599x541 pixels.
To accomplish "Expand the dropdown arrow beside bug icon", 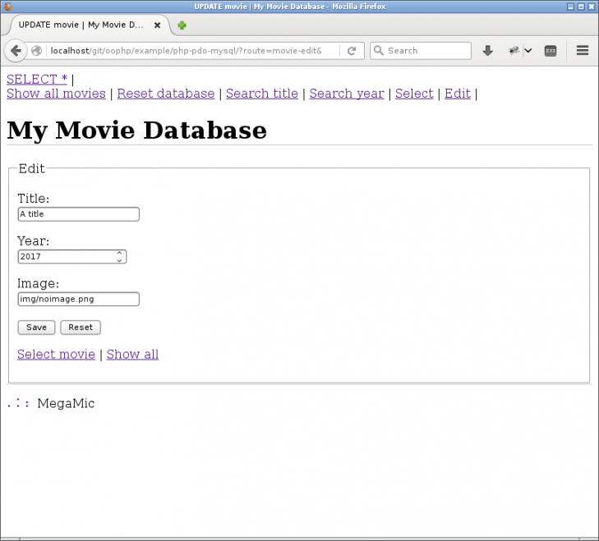I will pyautogui.click(x=528, y=50).
